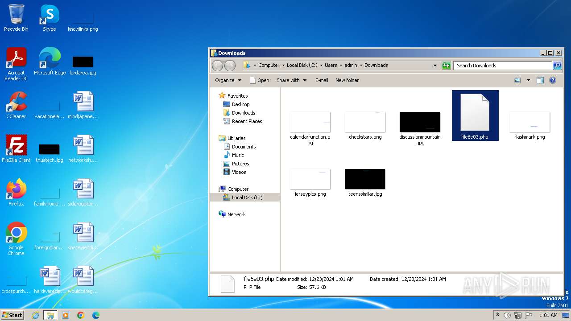
Task: Show hidden tray icons arrow
Action: 497,315
